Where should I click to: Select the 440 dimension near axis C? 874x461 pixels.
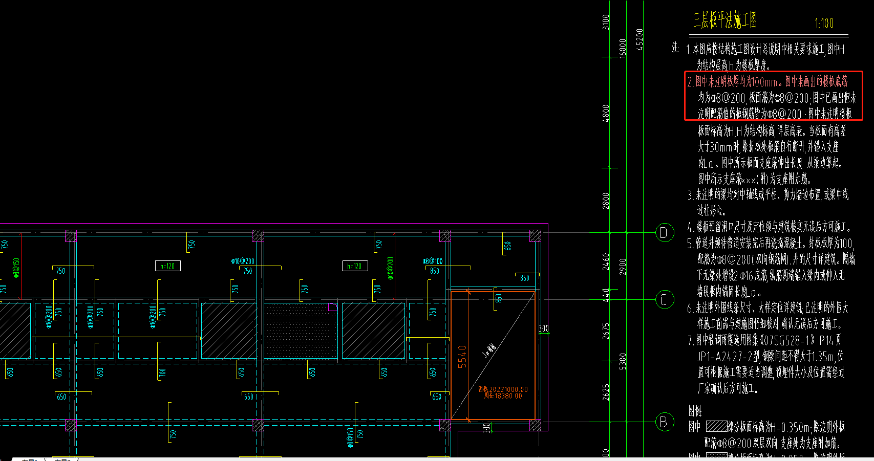[x=606, y=294]
